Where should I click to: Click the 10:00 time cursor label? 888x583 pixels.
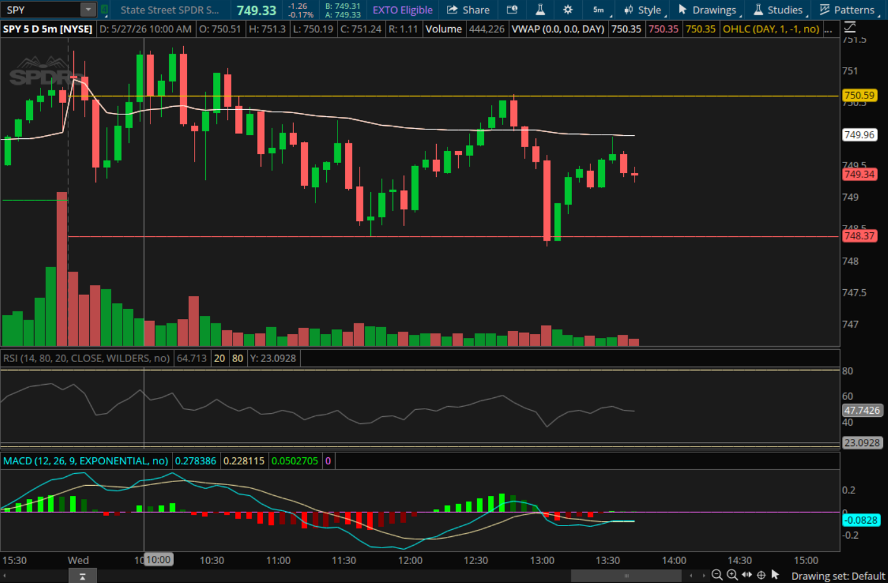[158, 560]
